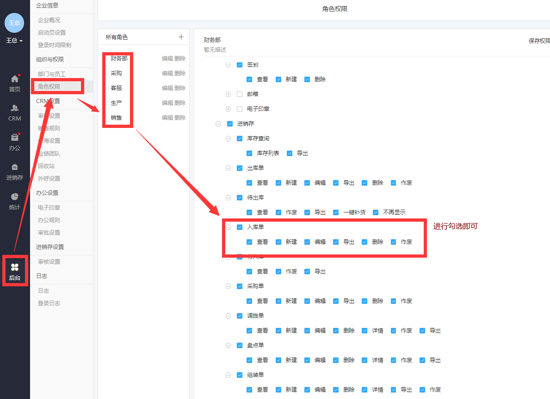Image resolution: width=550 pixels, height=399 pixels.
Task: Click 删除 for the 财务部 role
Action: pos(180,59)
